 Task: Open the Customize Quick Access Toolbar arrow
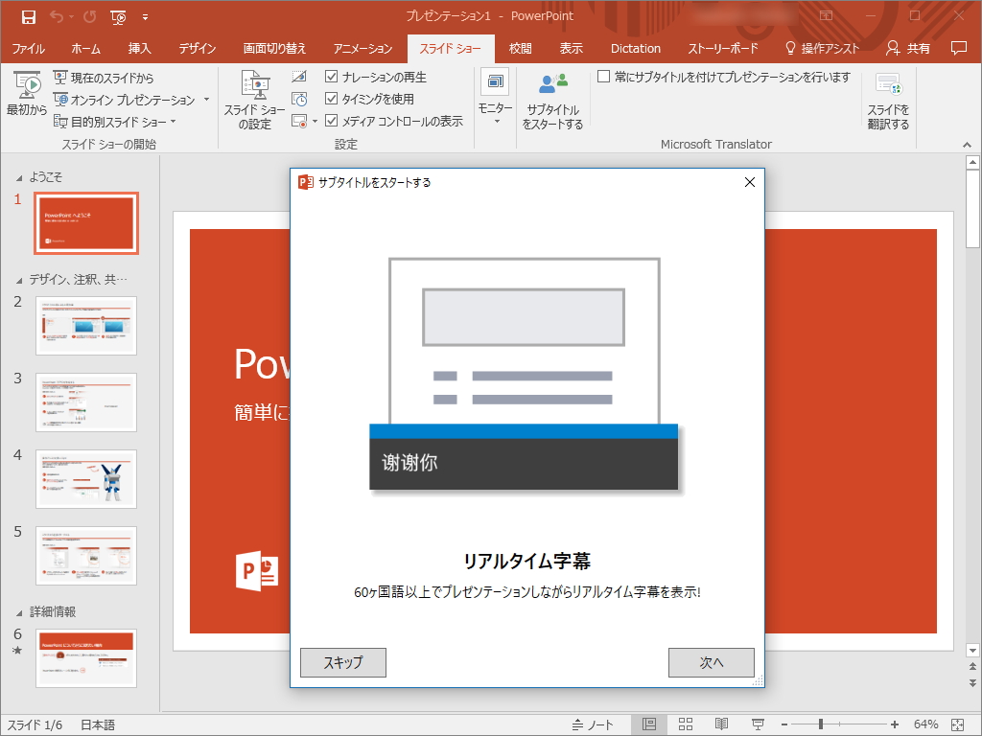(146, 17)
